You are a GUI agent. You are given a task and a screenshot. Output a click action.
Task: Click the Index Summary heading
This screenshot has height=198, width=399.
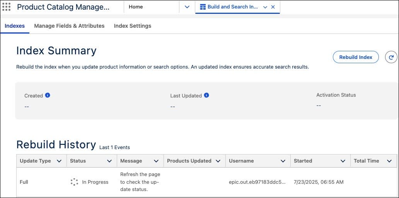56,51
